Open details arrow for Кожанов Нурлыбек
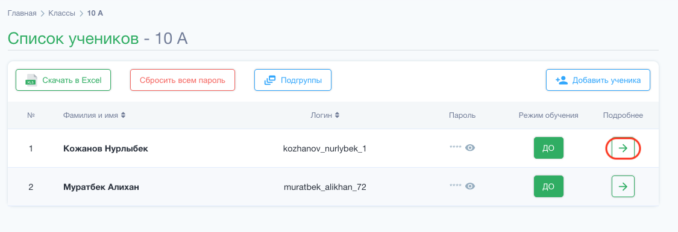Screen dimensions: 678x232 (623, 148)
